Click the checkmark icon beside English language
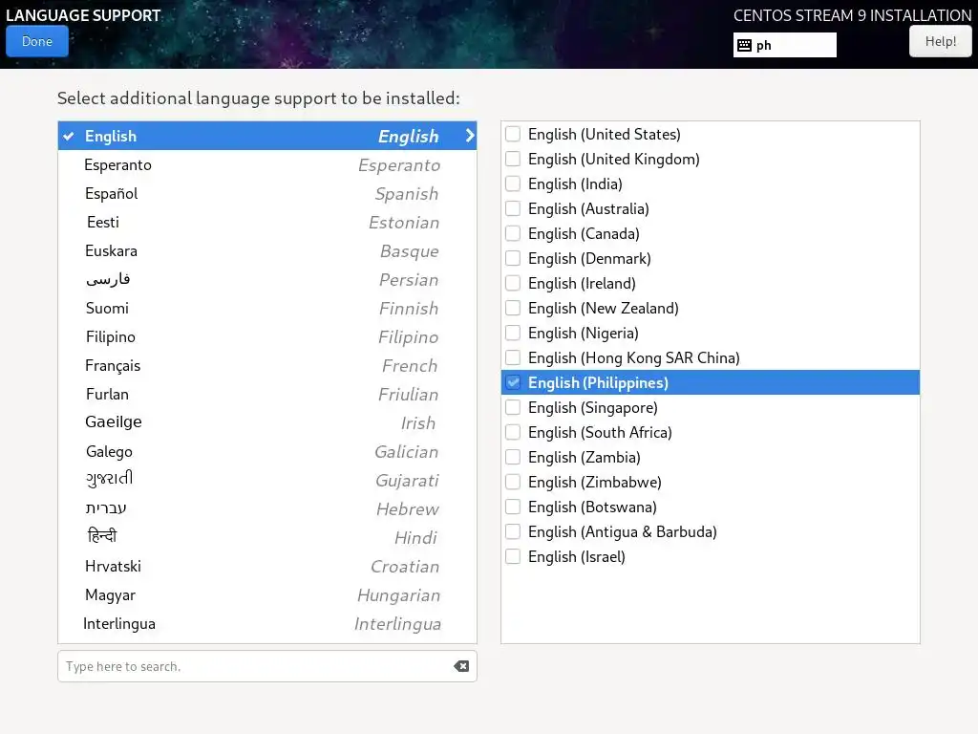This screenshot has height=734, width=978. point(69,136)
